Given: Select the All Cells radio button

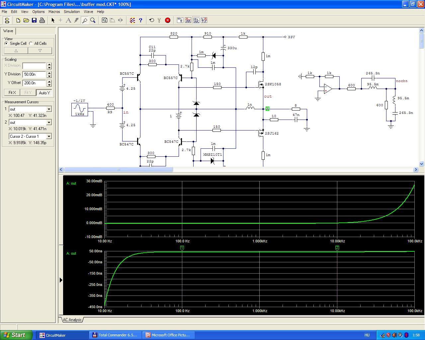Looking at the screenshot, I should pyautogui.click(x=31, y=43).
